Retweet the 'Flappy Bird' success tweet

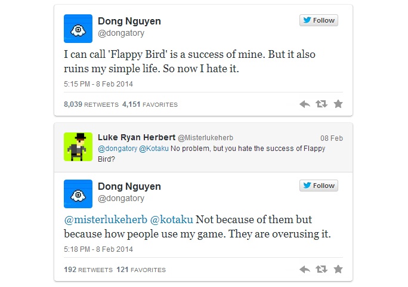click(x=322, y=104)
